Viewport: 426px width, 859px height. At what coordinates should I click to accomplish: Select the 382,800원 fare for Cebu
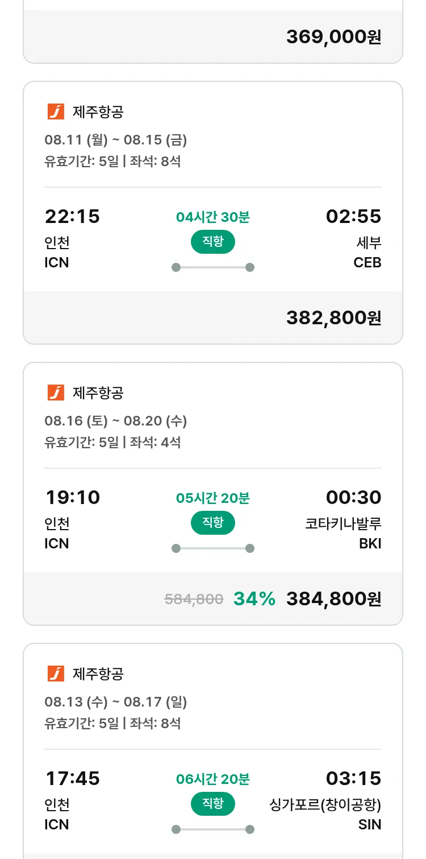pyautogui.click(x=333, y=318)
